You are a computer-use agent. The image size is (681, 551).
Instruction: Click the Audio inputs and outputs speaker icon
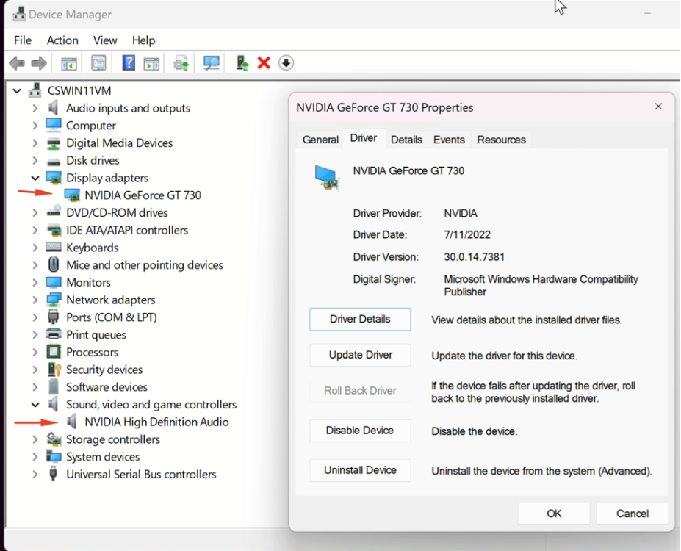tap(54, 108)
